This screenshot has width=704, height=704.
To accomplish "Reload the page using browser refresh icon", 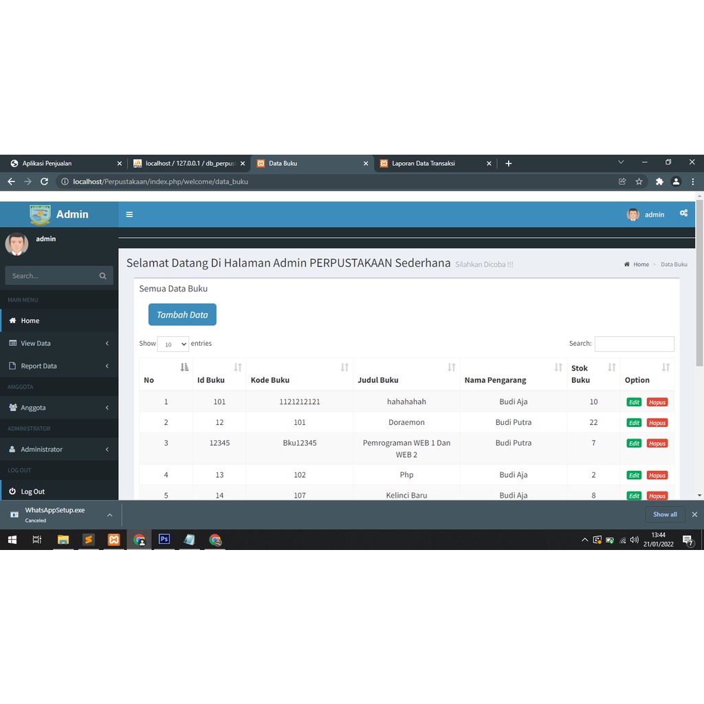I will click(x=45, y=181).
